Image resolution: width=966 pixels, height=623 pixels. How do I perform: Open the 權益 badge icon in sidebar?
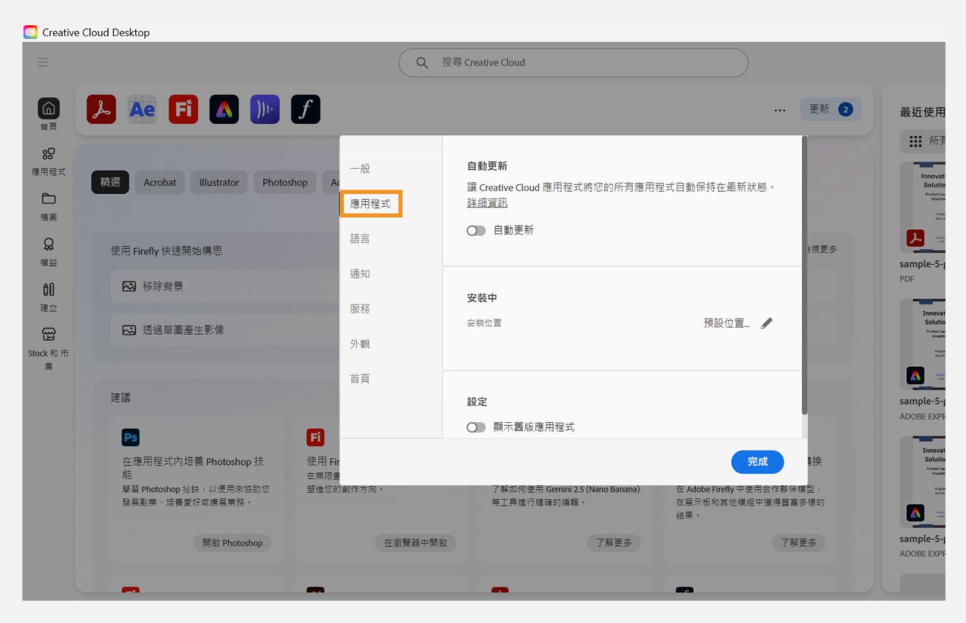coord(49,244)
